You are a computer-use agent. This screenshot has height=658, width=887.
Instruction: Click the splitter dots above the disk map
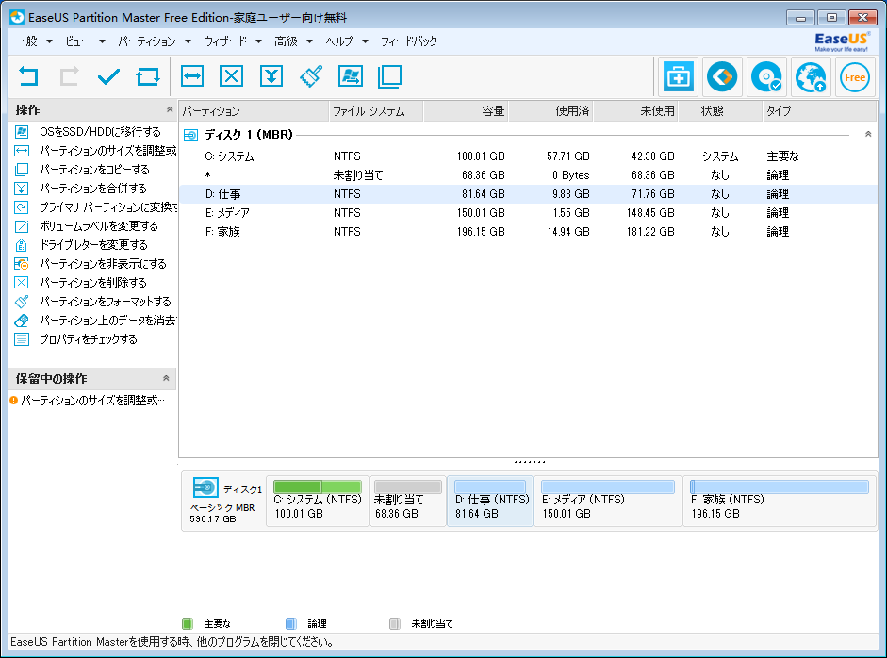(530, 462)
